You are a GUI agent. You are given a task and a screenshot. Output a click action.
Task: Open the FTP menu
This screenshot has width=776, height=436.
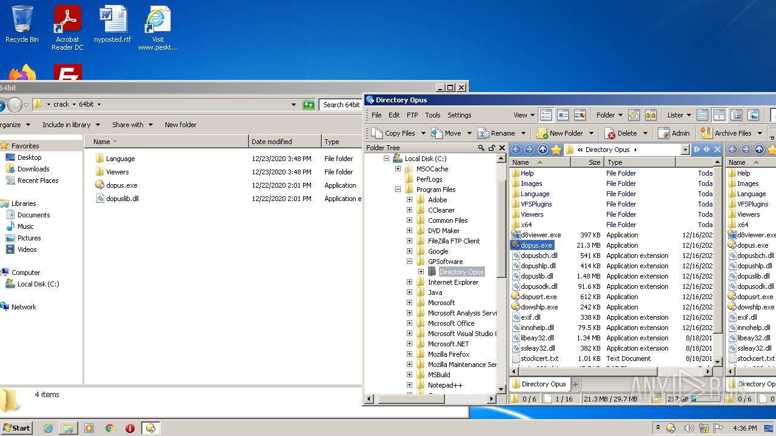point(412,115)
